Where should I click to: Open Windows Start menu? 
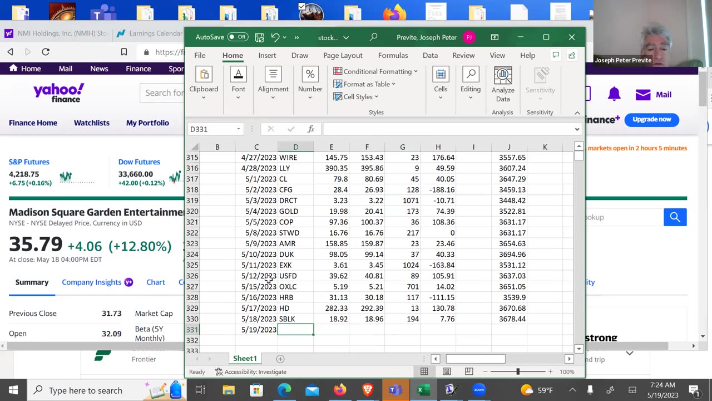click(13, 390)
